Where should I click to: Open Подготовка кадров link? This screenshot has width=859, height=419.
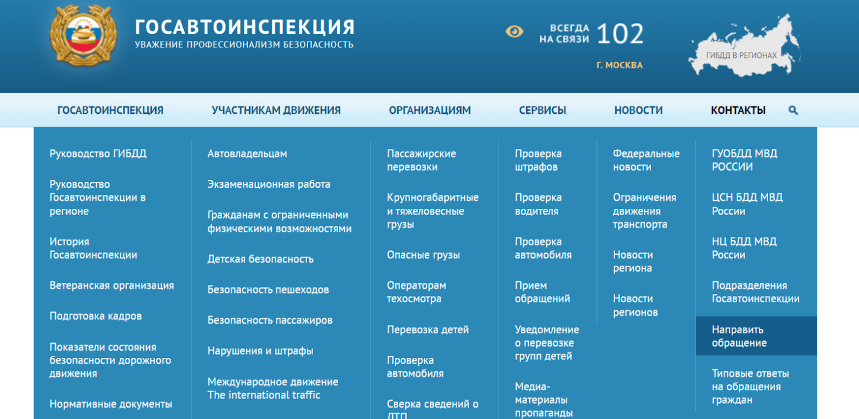coord(96,317)
